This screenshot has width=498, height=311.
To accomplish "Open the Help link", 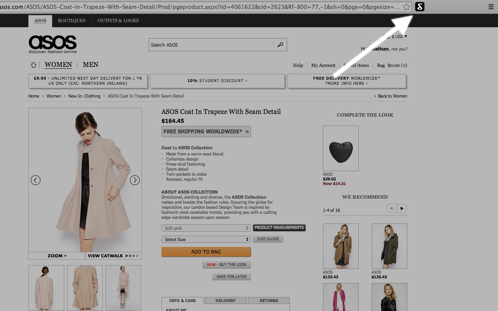I will click(298, 65).
